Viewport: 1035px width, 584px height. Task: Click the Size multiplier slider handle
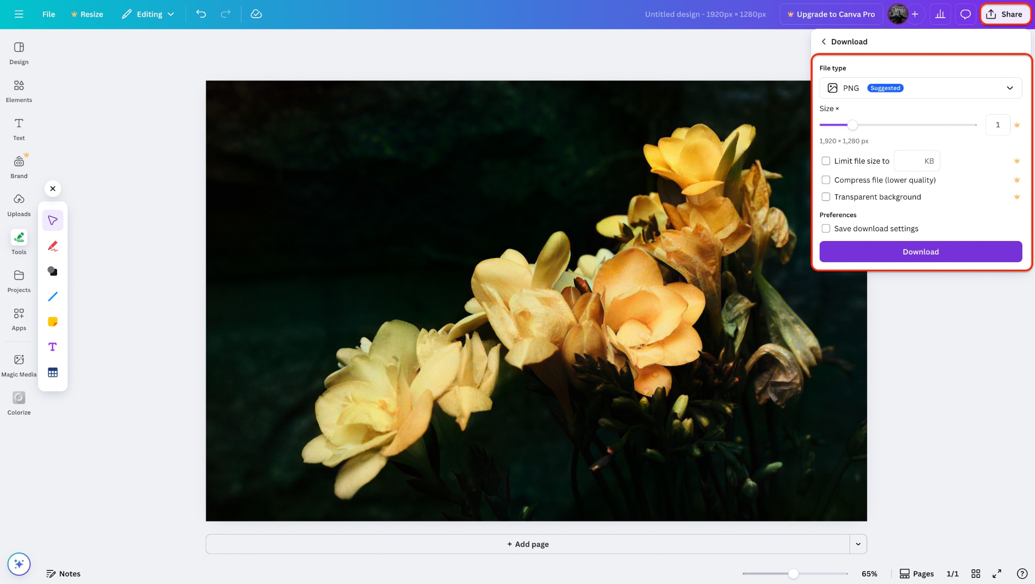(853, 125)
